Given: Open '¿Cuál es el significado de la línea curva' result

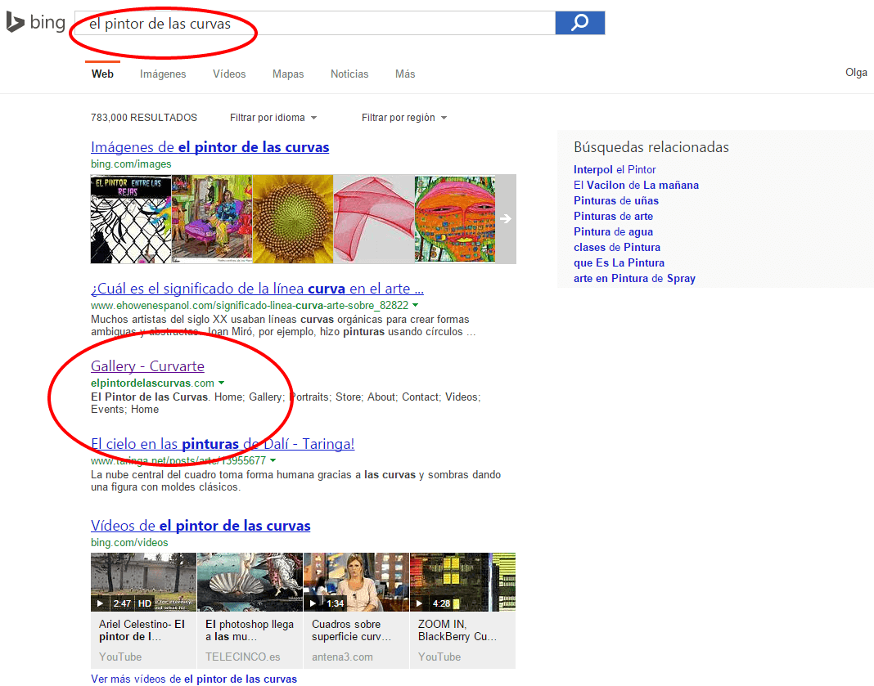Looking at the screenshot, I should [257, 289].
